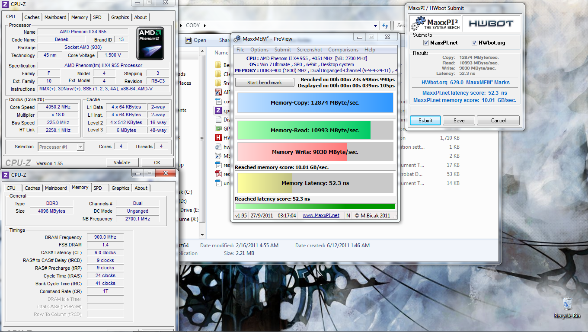Image resolution: width=588 pixels, height=332 pixels.
Task: Click the AMD Phenom II logo in CPU-Z
Action: [x=150, y=43]
